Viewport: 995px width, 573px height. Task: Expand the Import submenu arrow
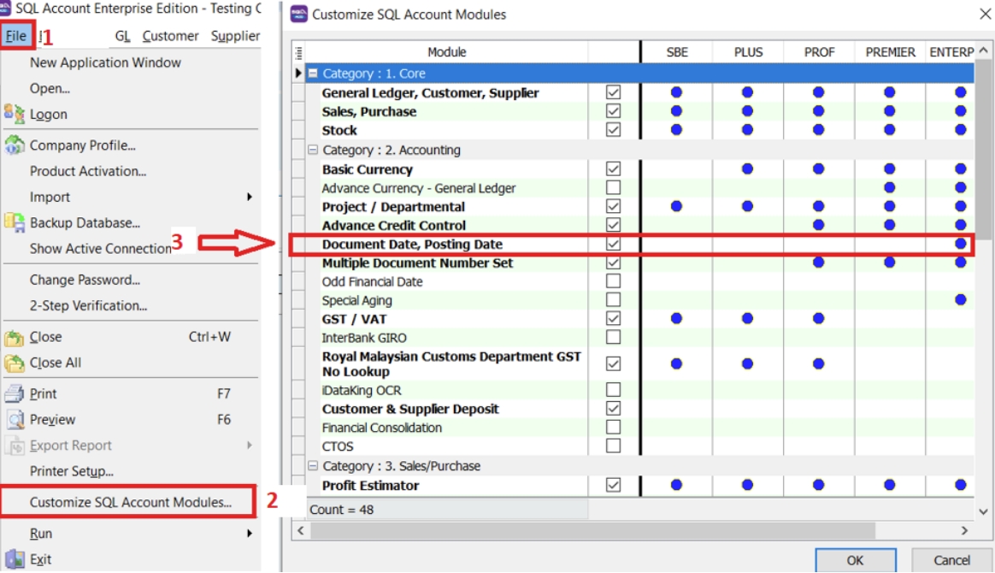[250, 197]
